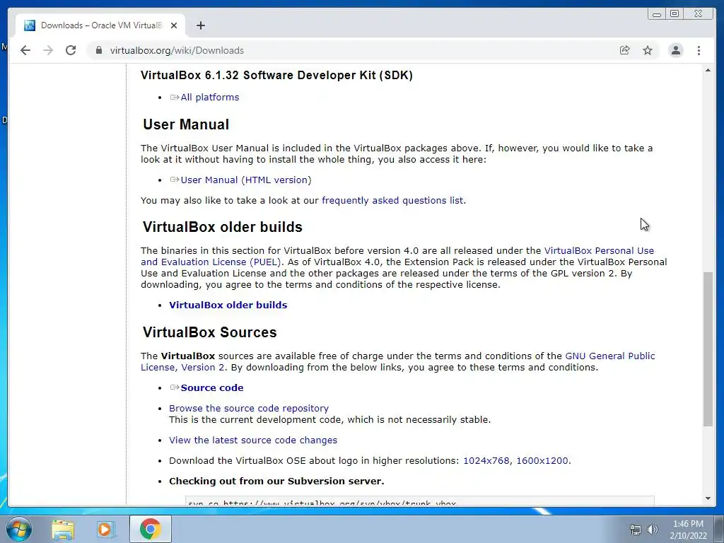Launch Windows Media Player from taskbar
The width and height of the screenshot is (724, 543).
[x=105, y=529]
